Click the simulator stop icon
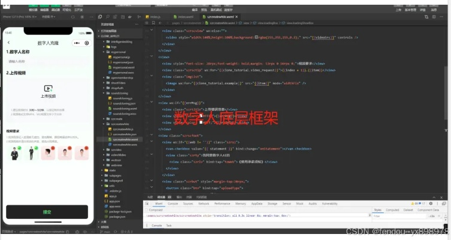The image size is (451, 240). 82,17
